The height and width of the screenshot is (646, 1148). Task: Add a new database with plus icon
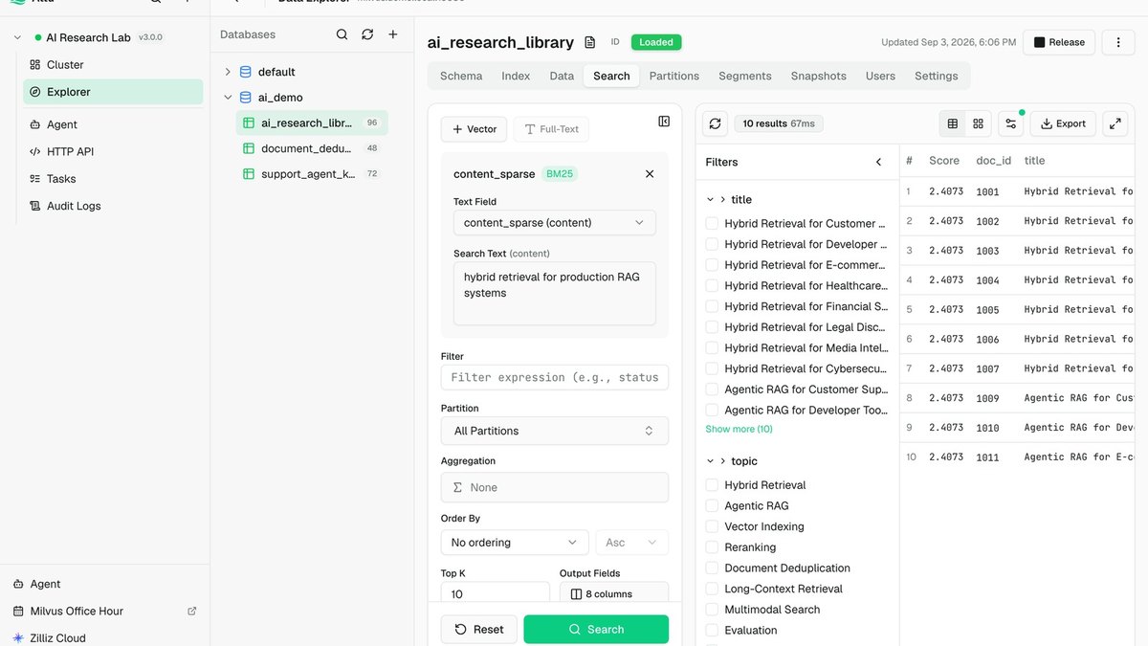click(x=392, y=34)
